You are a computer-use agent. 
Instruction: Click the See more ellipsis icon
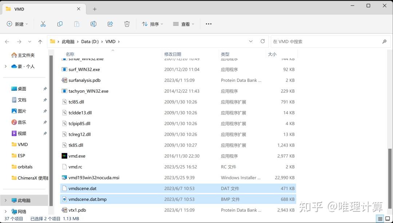click(x=208, y=24)
